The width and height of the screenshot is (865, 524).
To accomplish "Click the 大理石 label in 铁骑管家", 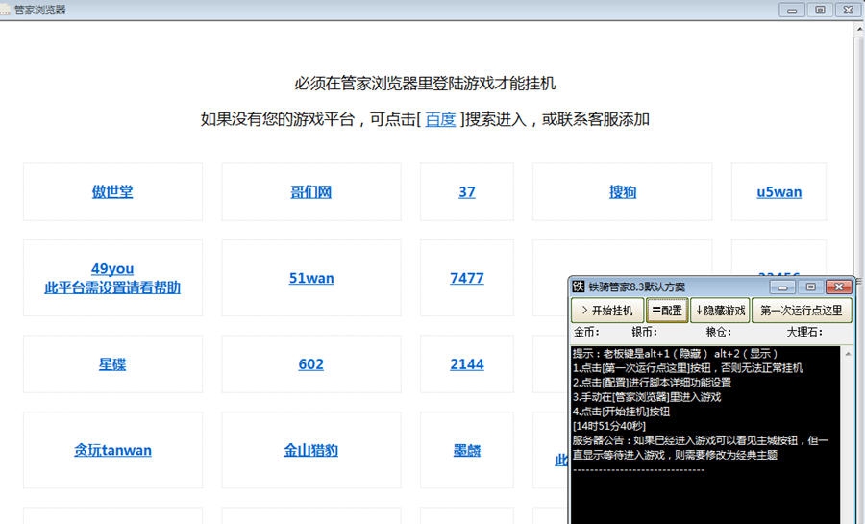I will coord(804,332).
